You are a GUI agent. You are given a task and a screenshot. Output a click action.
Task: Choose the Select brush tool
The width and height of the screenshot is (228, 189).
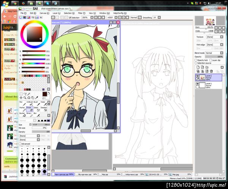tap(36, 109)
